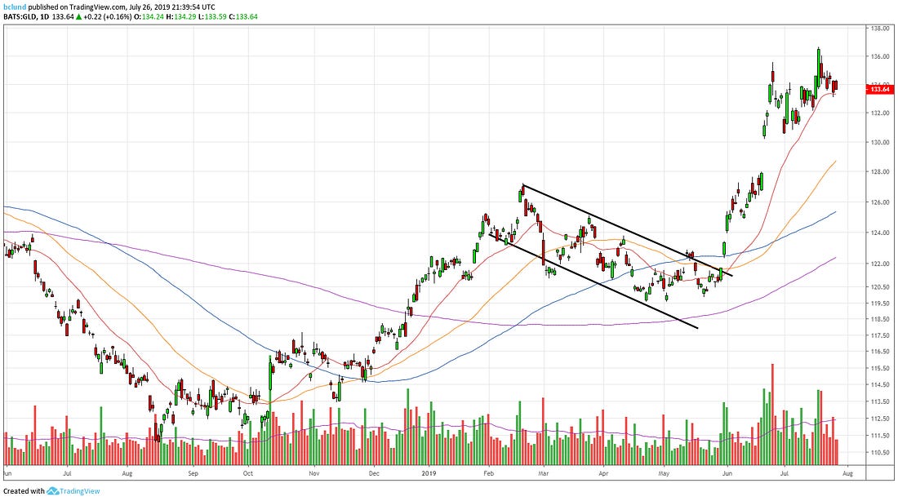898x501 pixels.
Task: Click the 138.00 price axis label
Action: coord(879,29)
